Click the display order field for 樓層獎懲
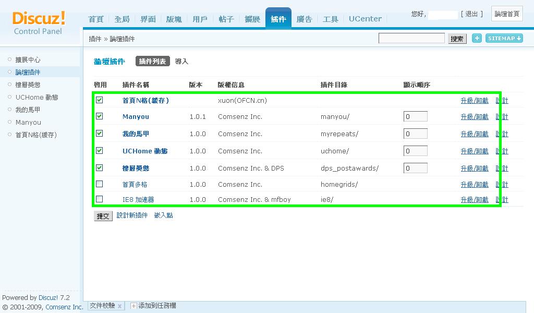This screenshot has height=313, width=534. [x=416, y=168]
